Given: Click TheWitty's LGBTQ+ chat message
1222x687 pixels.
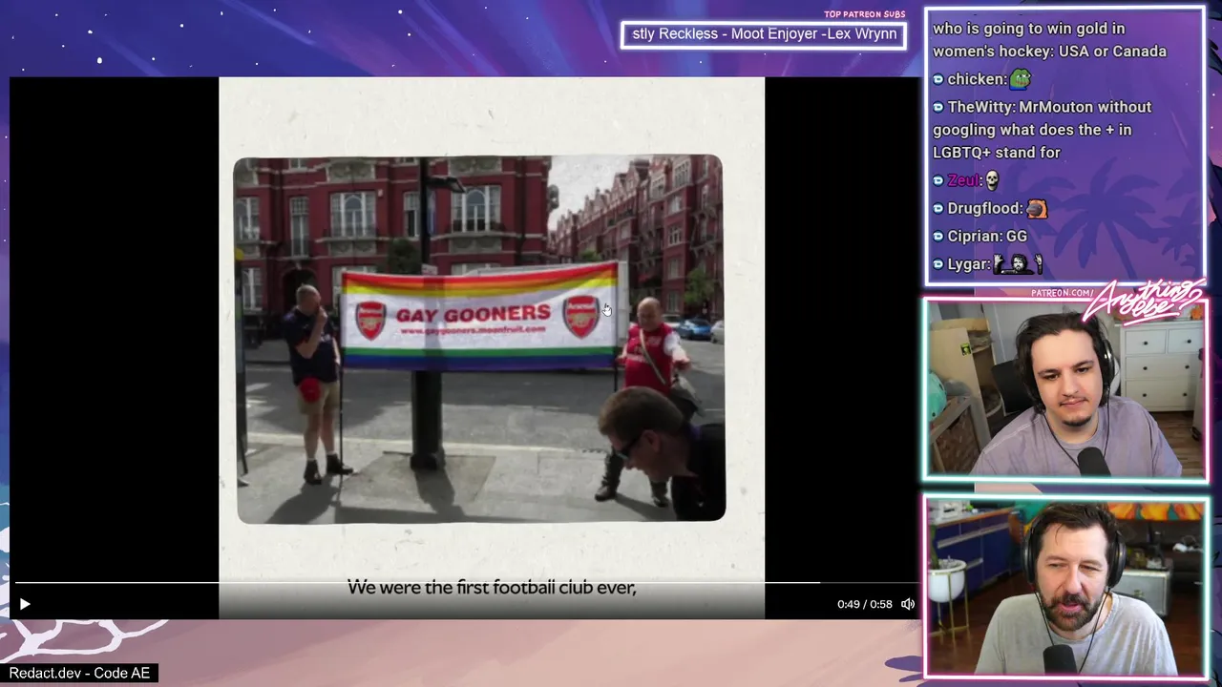Looking at the screenshot, I should pos(1043,130).
